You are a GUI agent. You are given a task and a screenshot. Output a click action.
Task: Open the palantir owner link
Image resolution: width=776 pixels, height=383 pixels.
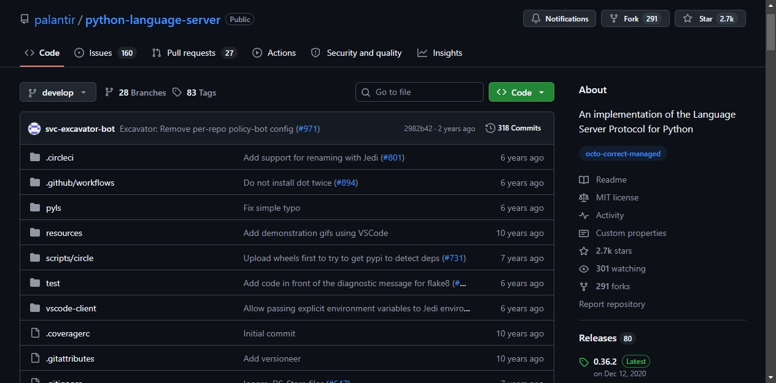click(x=54, y=20)
